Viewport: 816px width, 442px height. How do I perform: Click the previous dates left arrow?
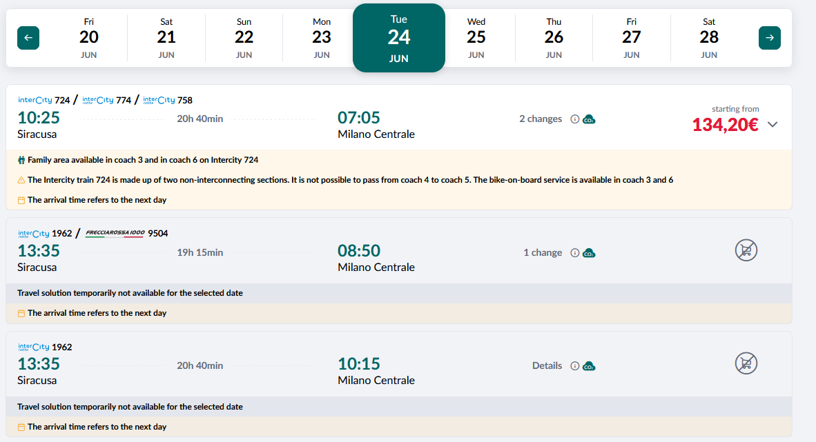pyautogui.click(x=28, y=38)
